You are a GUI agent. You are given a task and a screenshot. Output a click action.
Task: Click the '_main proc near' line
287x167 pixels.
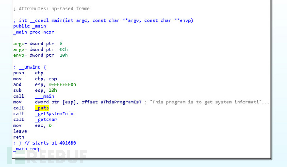click(34, 32)
